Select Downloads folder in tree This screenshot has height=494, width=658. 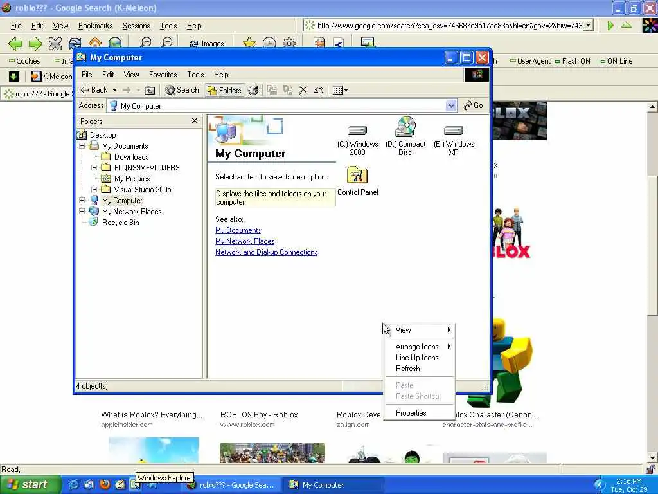coord(131,157)
